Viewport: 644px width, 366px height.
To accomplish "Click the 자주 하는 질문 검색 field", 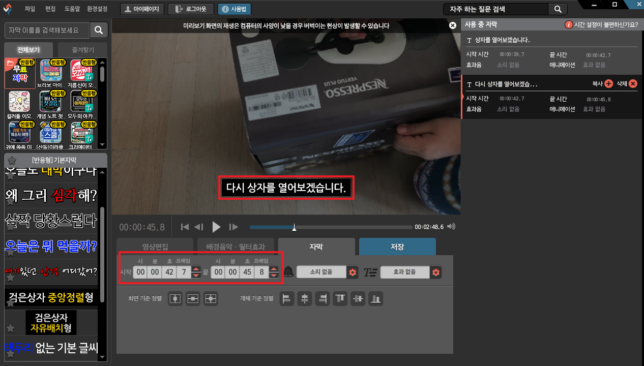I will point(496,9).
